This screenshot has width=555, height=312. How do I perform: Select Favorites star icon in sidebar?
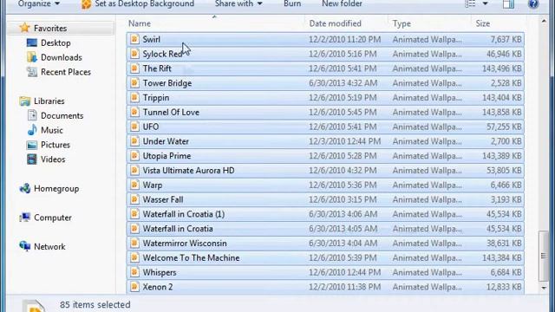(24, 28)
